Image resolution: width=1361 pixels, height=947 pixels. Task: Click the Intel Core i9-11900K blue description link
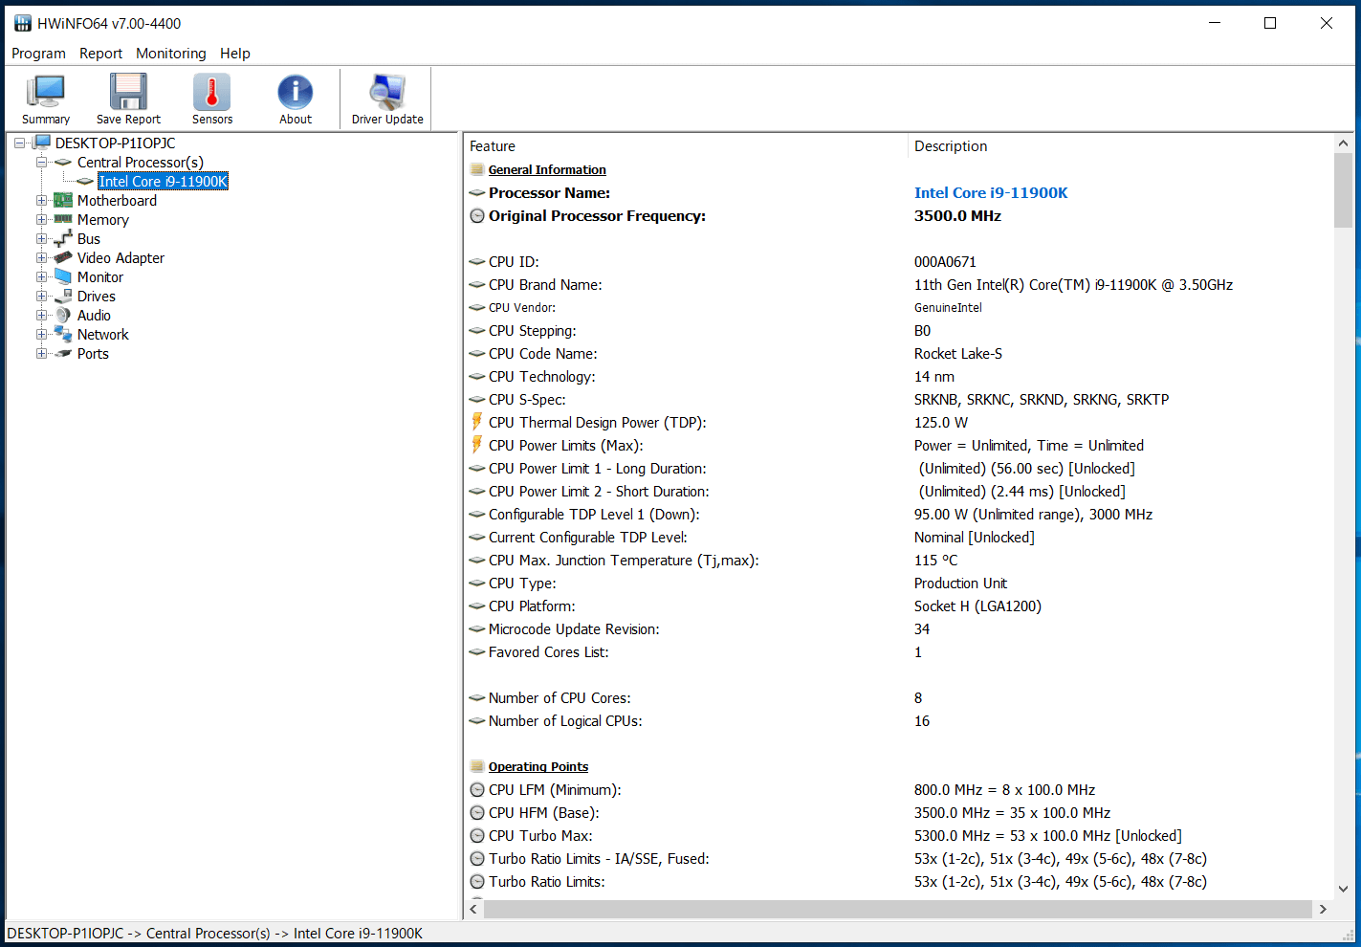point(991,192)
